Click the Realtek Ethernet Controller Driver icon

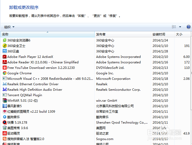tap(4, 84)
